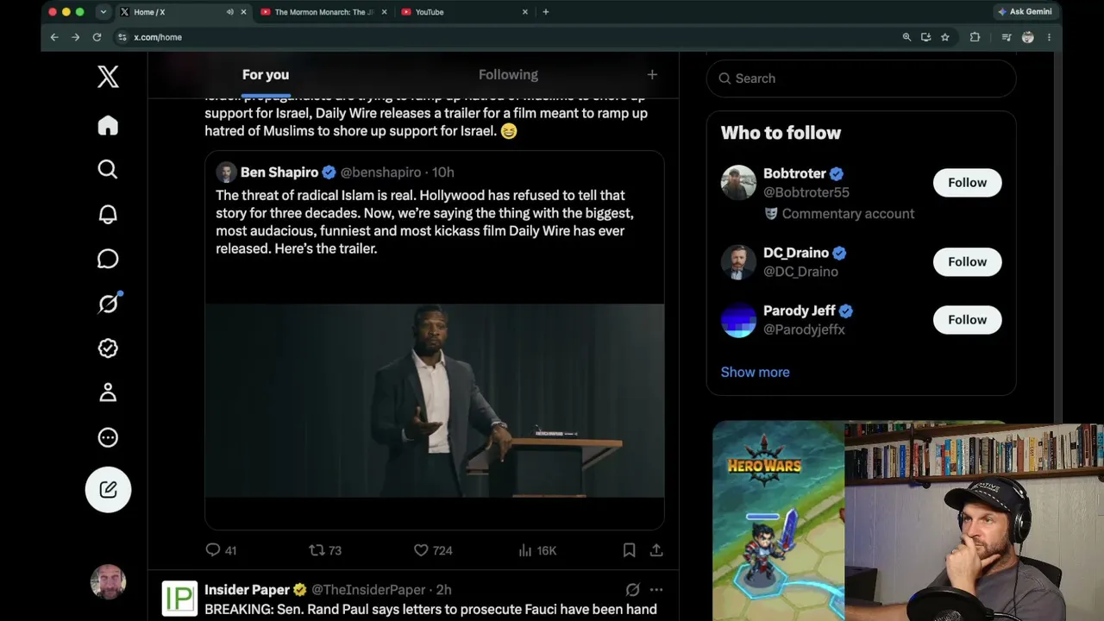The image size is (1104, 621).
Task: Close the Mormon Monarch tab
Action: pos(384,12)
